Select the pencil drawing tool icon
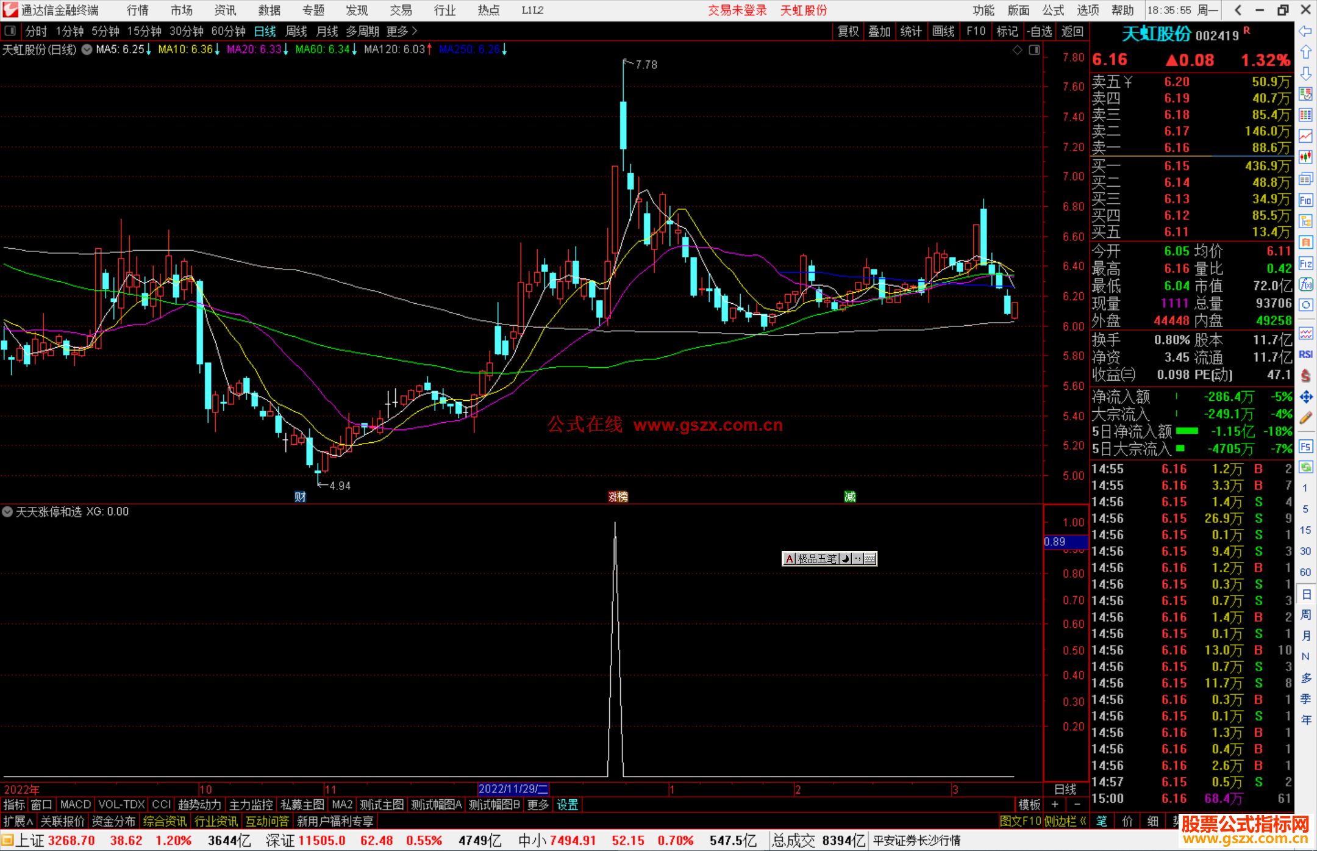Viewport: 1317px width, 851px height. (x=1305, y=418)
